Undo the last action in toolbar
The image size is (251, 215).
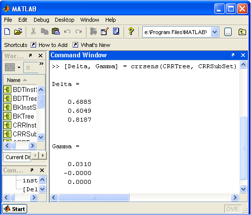click(67, 32)
